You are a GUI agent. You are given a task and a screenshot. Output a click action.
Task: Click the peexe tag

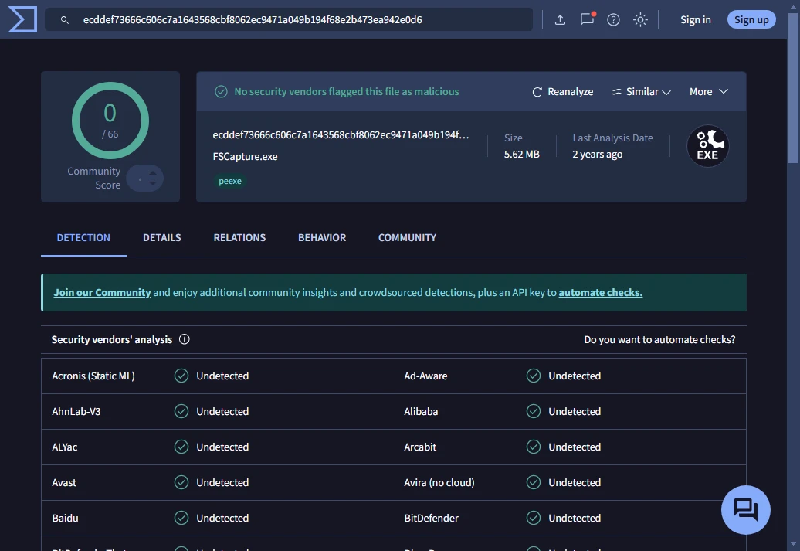[230, 182]
